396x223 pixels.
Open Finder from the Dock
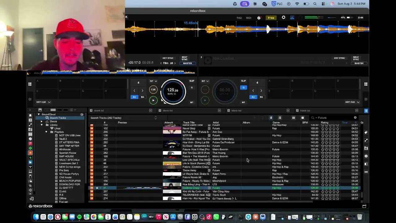point(36,217)
